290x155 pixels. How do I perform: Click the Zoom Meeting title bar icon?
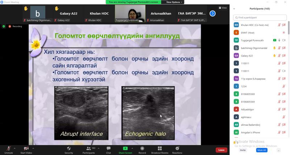2,2
